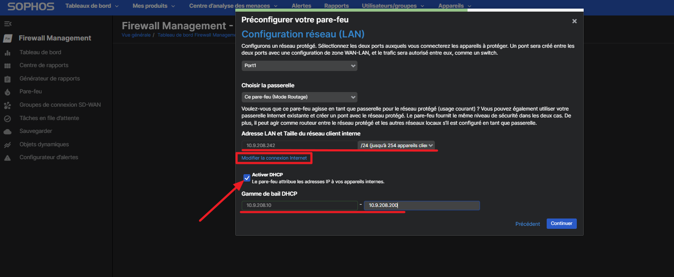Open Tâches en file d'attente in sidebar

[x=49, y=118]
